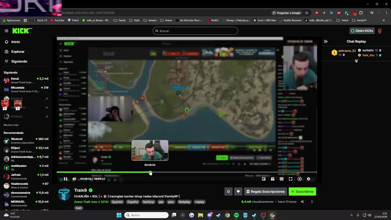This screenshot has width=391, height=220.
Task: Open Discord from the taskbar
Action: 210,215
